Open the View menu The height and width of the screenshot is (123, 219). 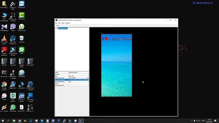coord(63,23)
